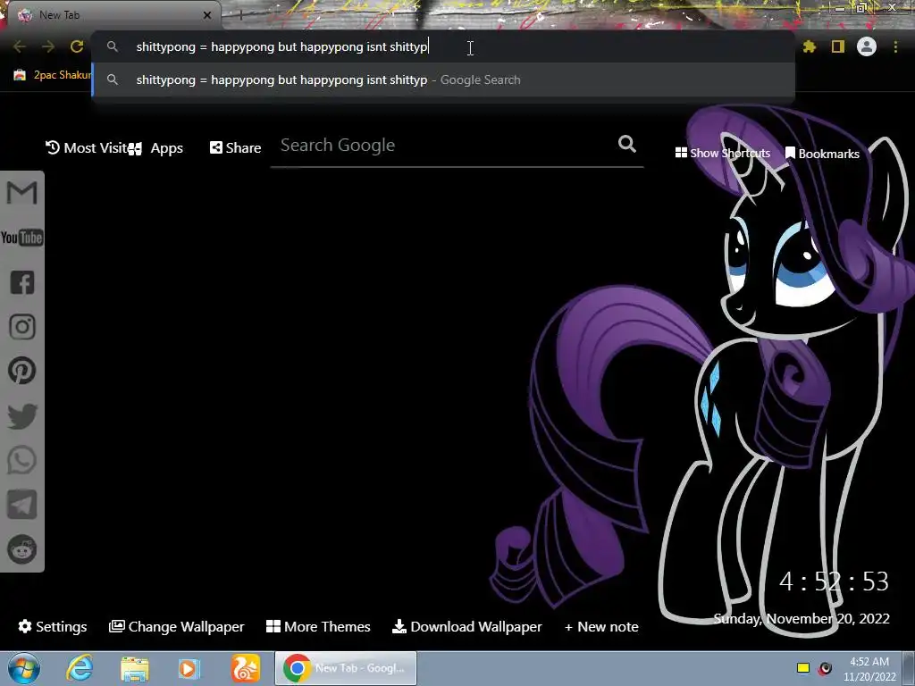The height and width of the screenshot is (686, 915).
Task: Click the Search Google magnifier icon
Action: tap(627, 144)
